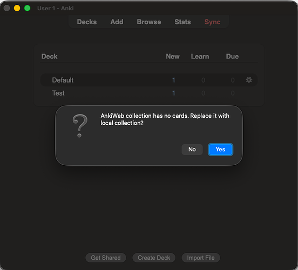The width and height of the screenshot is (298, 270).
Task: Click the question mark dialog icon
Action: [80, 126]
